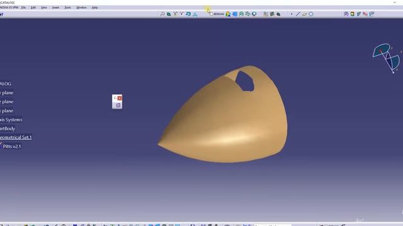The height and width of the screenshot is (226, 403).
Task: Select the Plane creation tool
Action: (x=305, y=14)
